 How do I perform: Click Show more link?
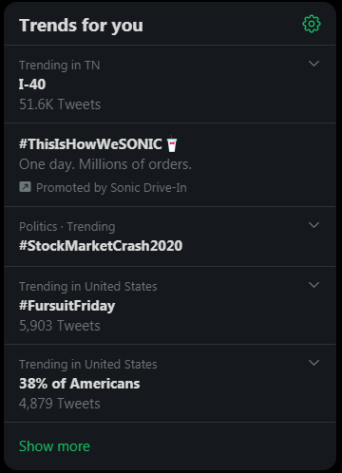pos(54,446)
